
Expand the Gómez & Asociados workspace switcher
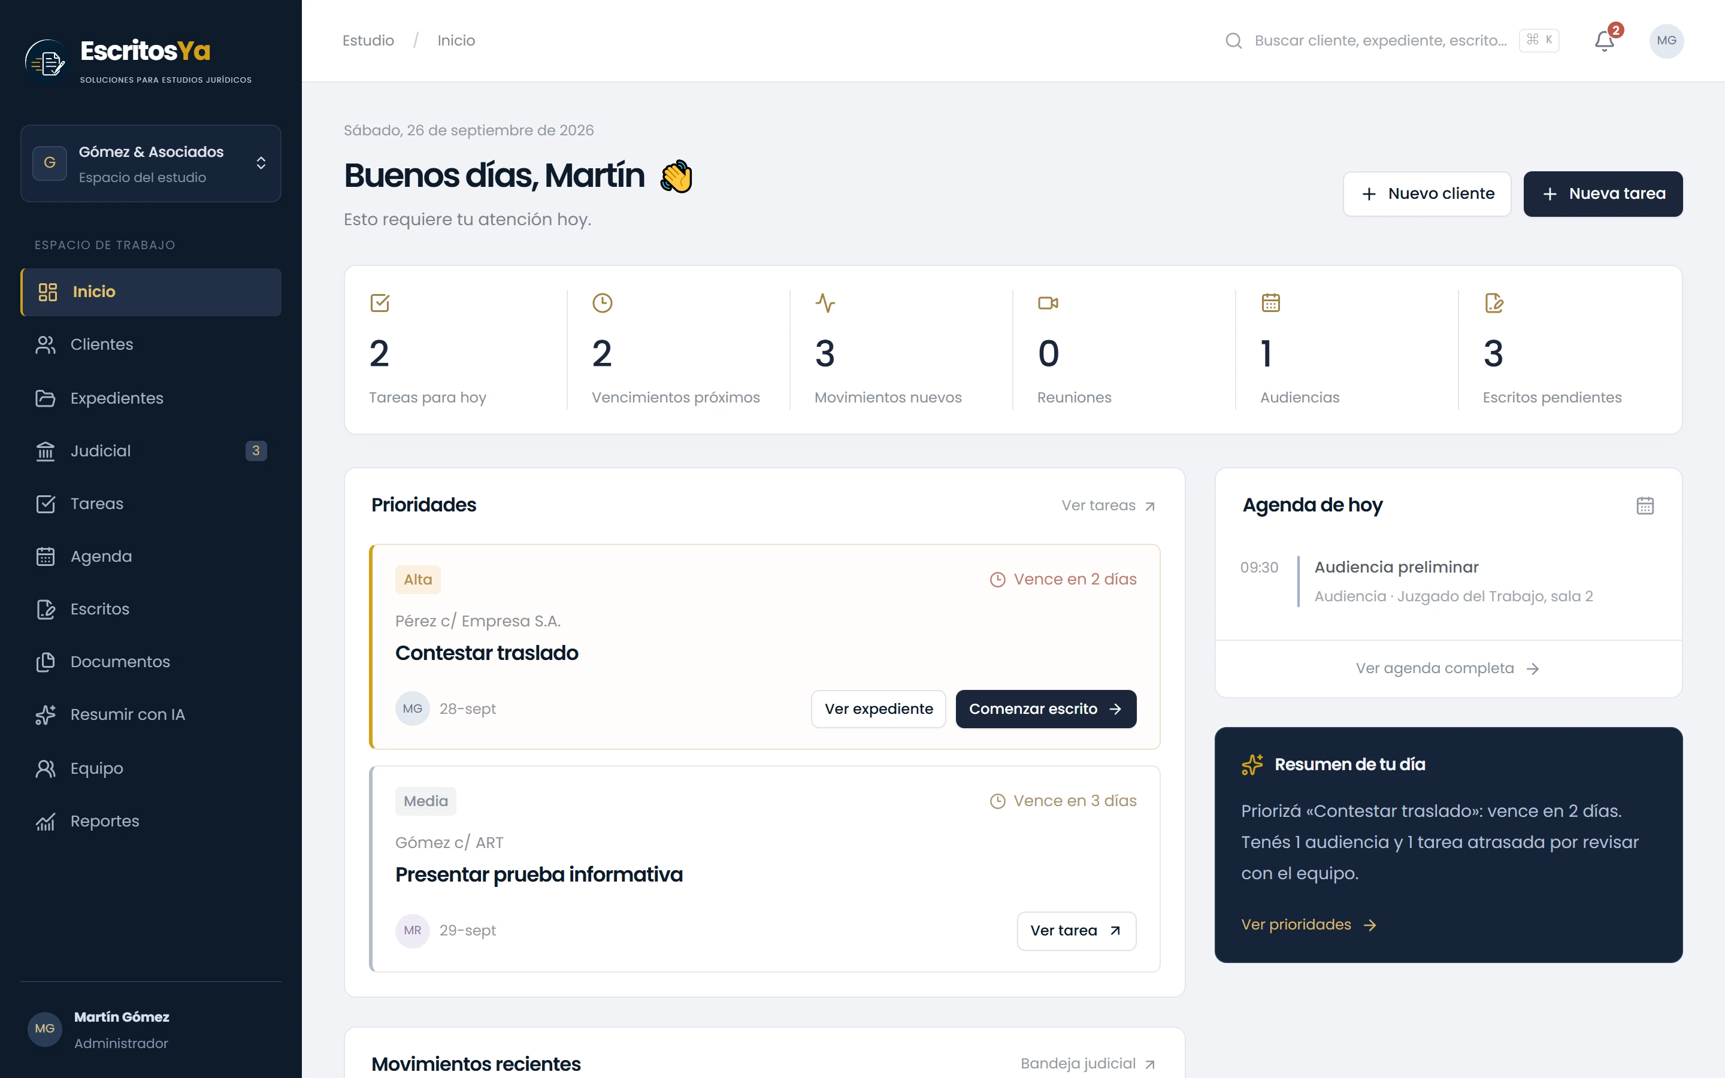point(150,163)
